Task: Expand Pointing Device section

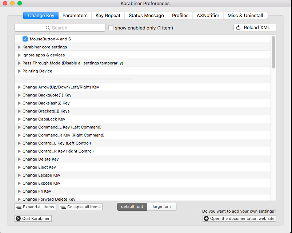Action: (19, 71)
